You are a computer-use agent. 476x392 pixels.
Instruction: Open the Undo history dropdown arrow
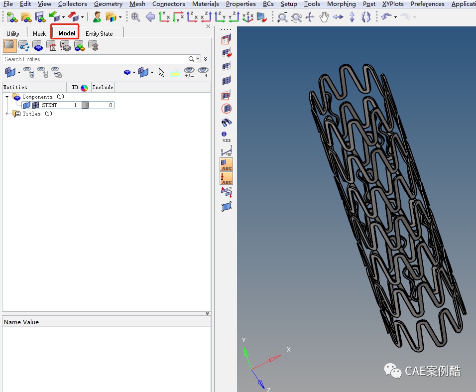[395, 17]
